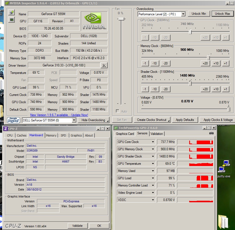235x230 pixels.
Task: Click the BIOS version field 70.26.40.00.05
Action: coord(54,28)
